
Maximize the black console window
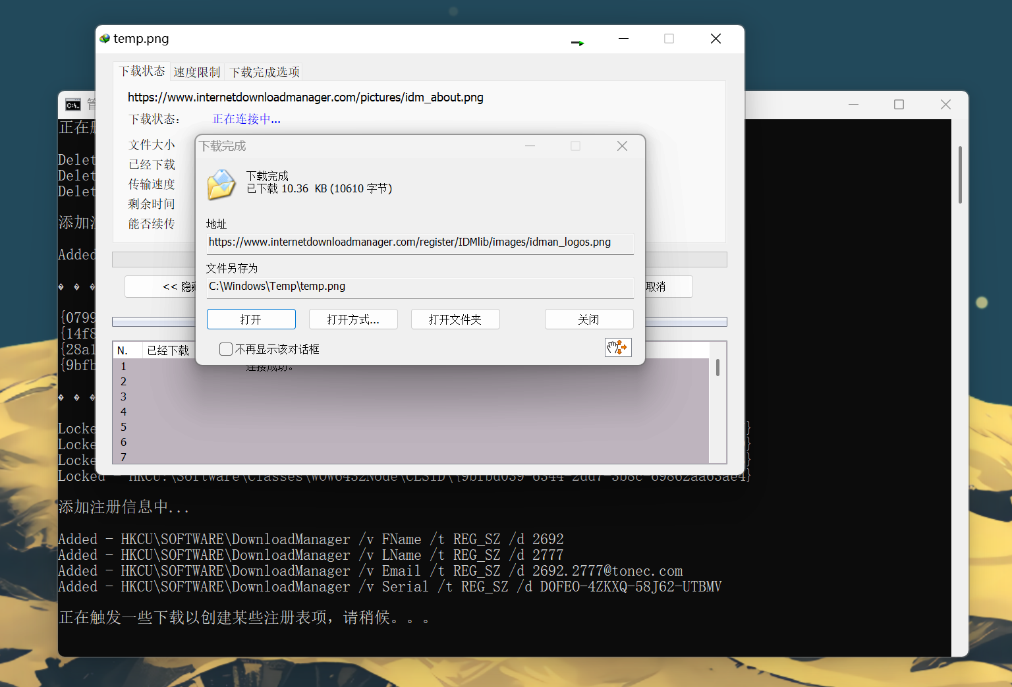point(898,105)
